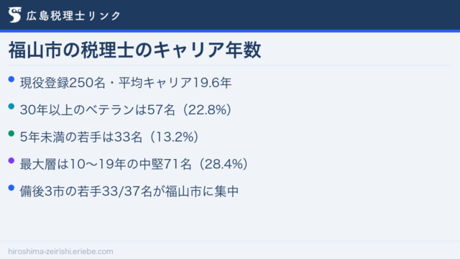Select the line 備後3市の若手33/37名が福山市に集中
Viewport: 460px width, 259px height.
(129, 191)
